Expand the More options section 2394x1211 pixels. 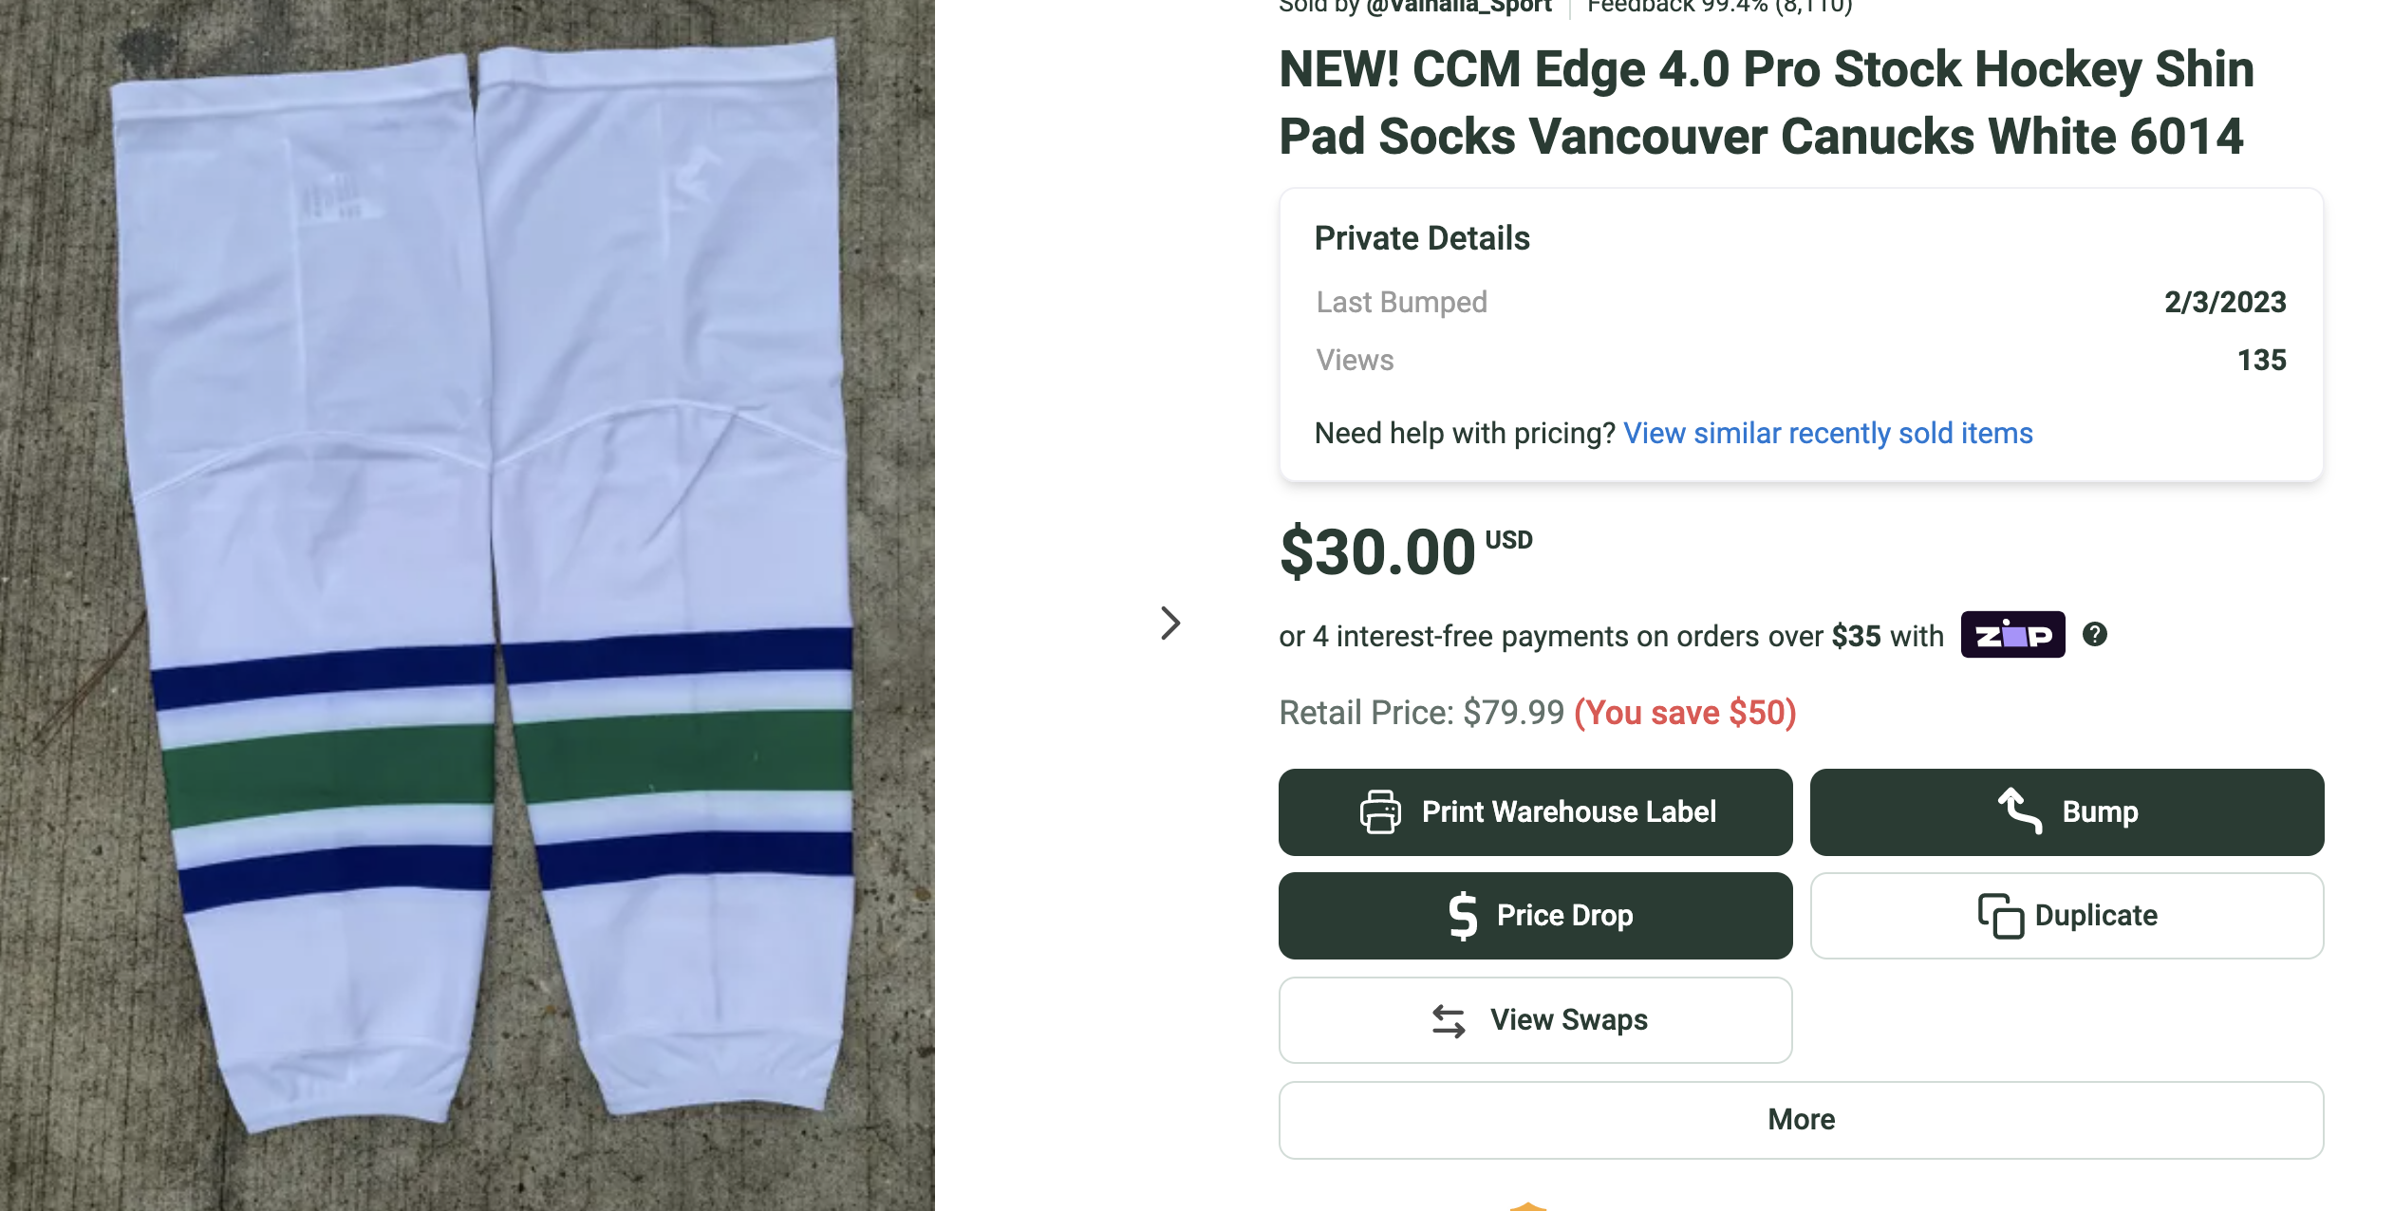1800,1120
